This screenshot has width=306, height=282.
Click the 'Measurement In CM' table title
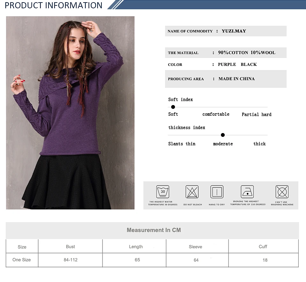point(154,230)
